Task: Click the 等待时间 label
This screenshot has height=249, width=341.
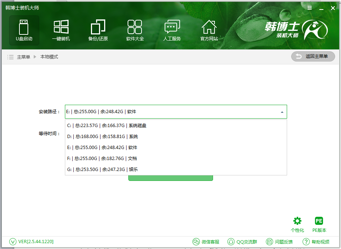Action: tap(49, 133)
